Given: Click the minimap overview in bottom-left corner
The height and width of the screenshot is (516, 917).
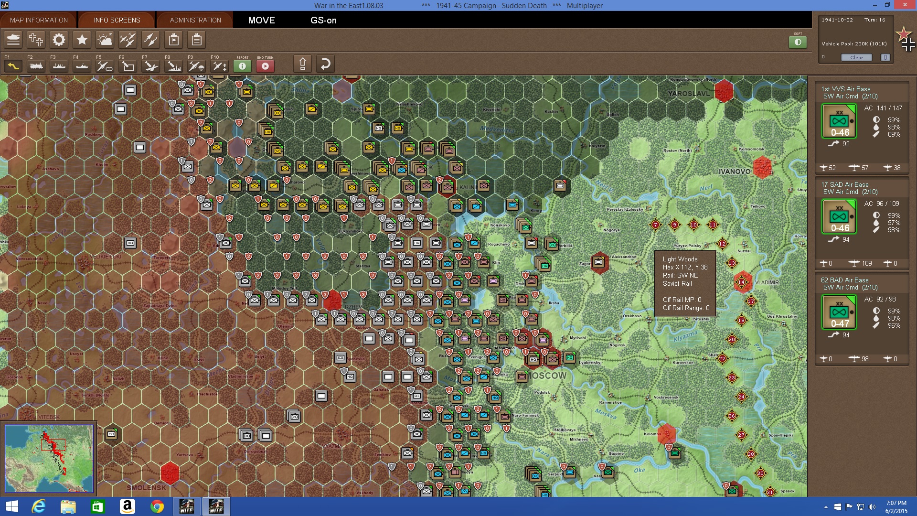Looking at the screenshot, I should (49, 459).
